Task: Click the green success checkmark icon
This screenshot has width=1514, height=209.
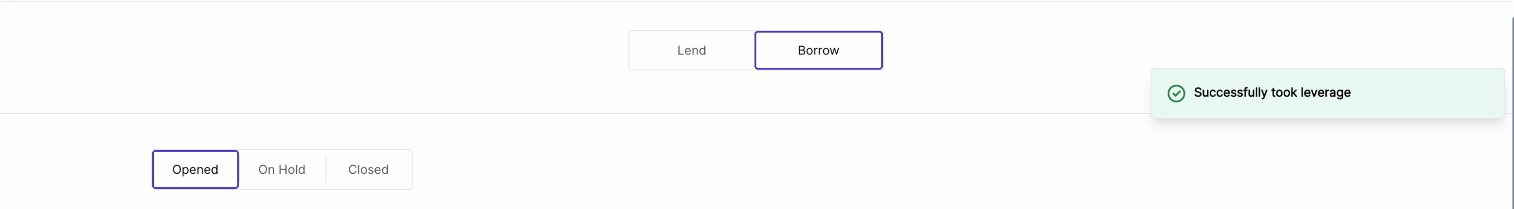Action: 1175,93
